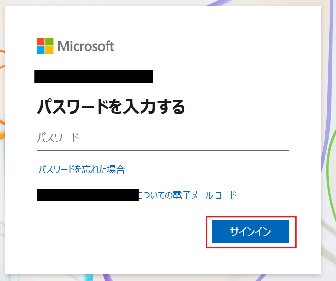Click the パスワード placeholder text

point(58,138)
